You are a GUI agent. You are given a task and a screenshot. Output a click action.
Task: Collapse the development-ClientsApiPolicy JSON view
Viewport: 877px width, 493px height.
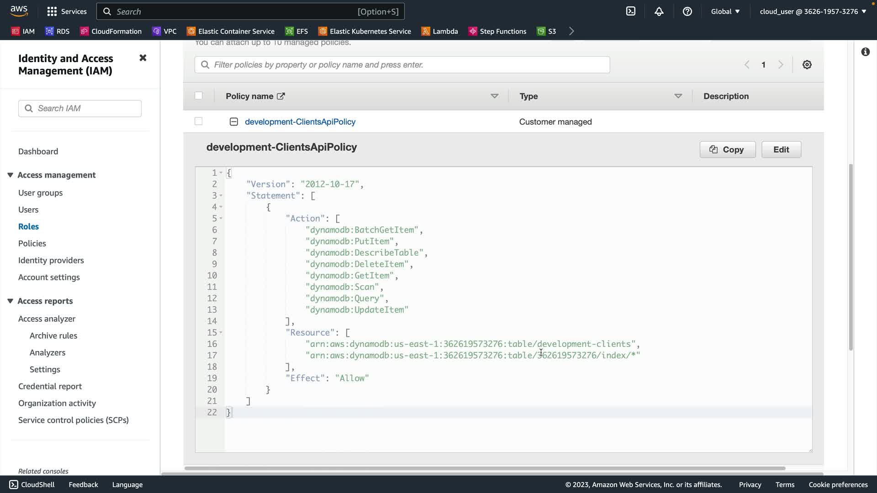click(234, 122)
